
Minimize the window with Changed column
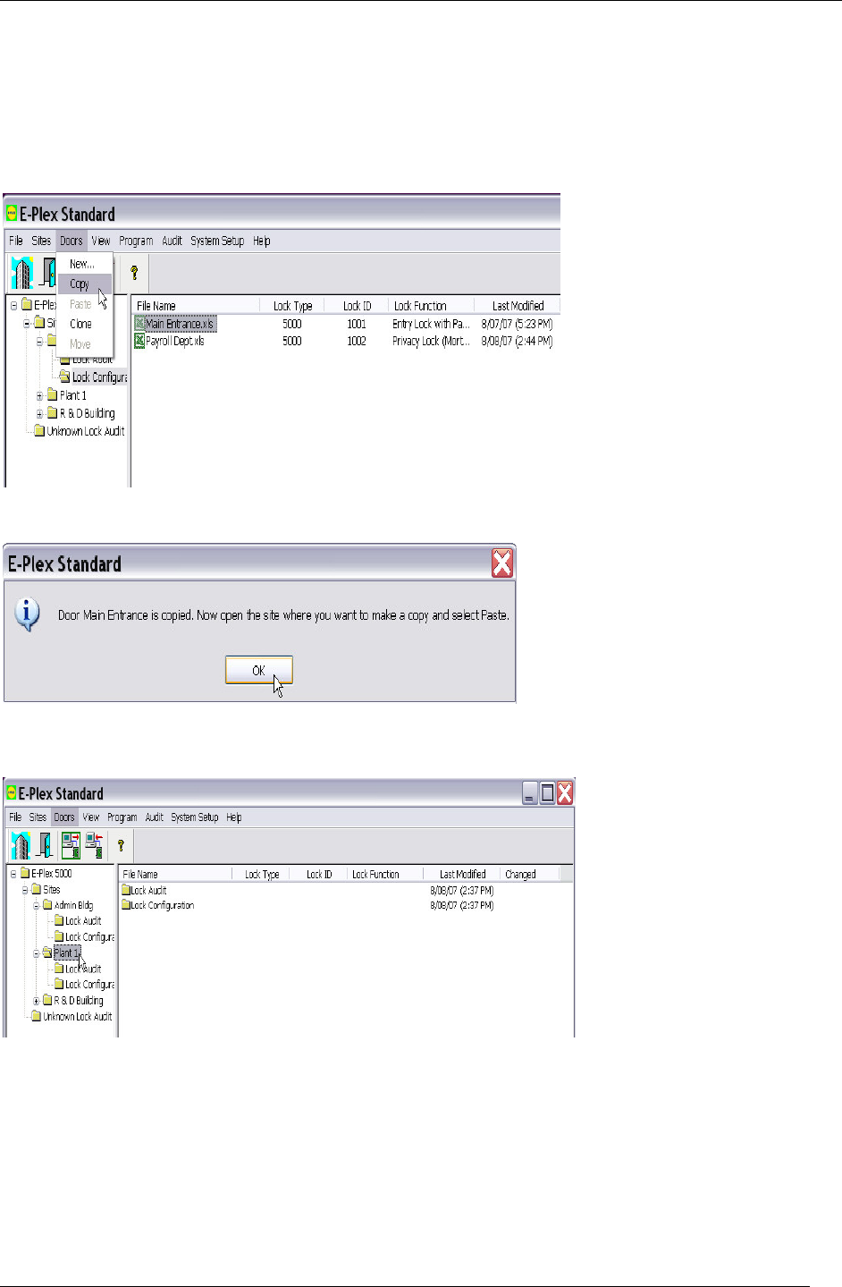coord(530,793)
